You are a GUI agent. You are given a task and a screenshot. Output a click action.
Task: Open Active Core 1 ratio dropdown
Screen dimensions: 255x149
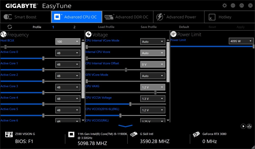(68, 64)
